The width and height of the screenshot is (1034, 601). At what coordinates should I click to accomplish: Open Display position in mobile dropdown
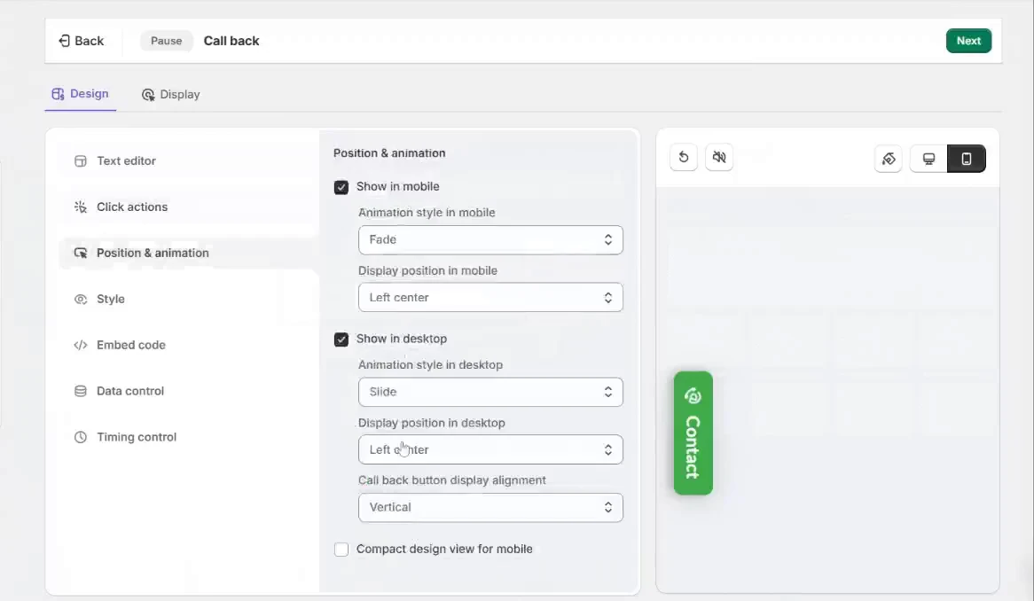[x=490, y=298]
